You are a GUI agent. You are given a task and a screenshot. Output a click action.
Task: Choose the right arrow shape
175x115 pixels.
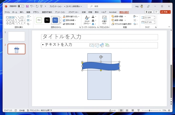pos(22,20)
